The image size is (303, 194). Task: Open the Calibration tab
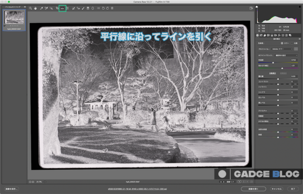[x=283, y=35]
